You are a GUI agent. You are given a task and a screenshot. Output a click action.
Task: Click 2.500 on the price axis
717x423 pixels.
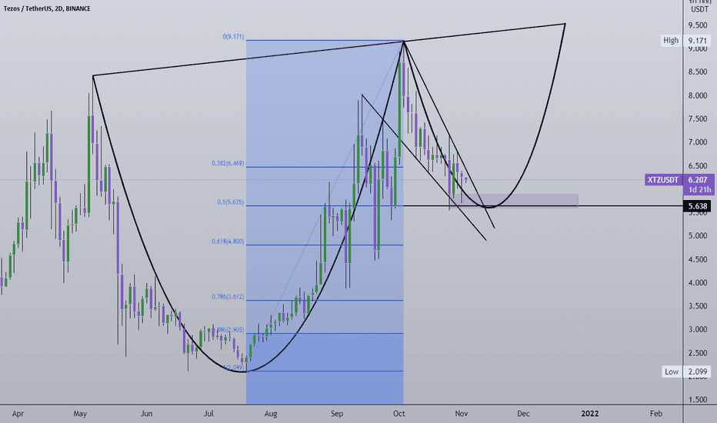click(698, 353)
